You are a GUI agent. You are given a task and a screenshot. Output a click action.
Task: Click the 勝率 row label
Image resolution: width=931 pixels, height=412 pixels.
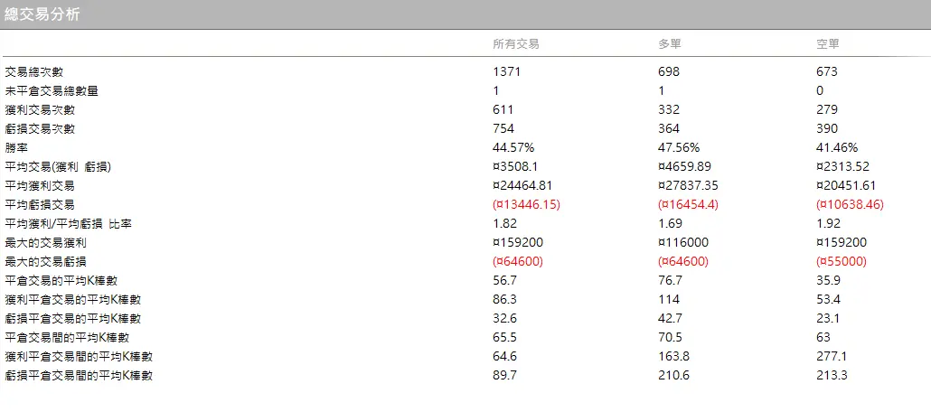(x=14, y=147)
